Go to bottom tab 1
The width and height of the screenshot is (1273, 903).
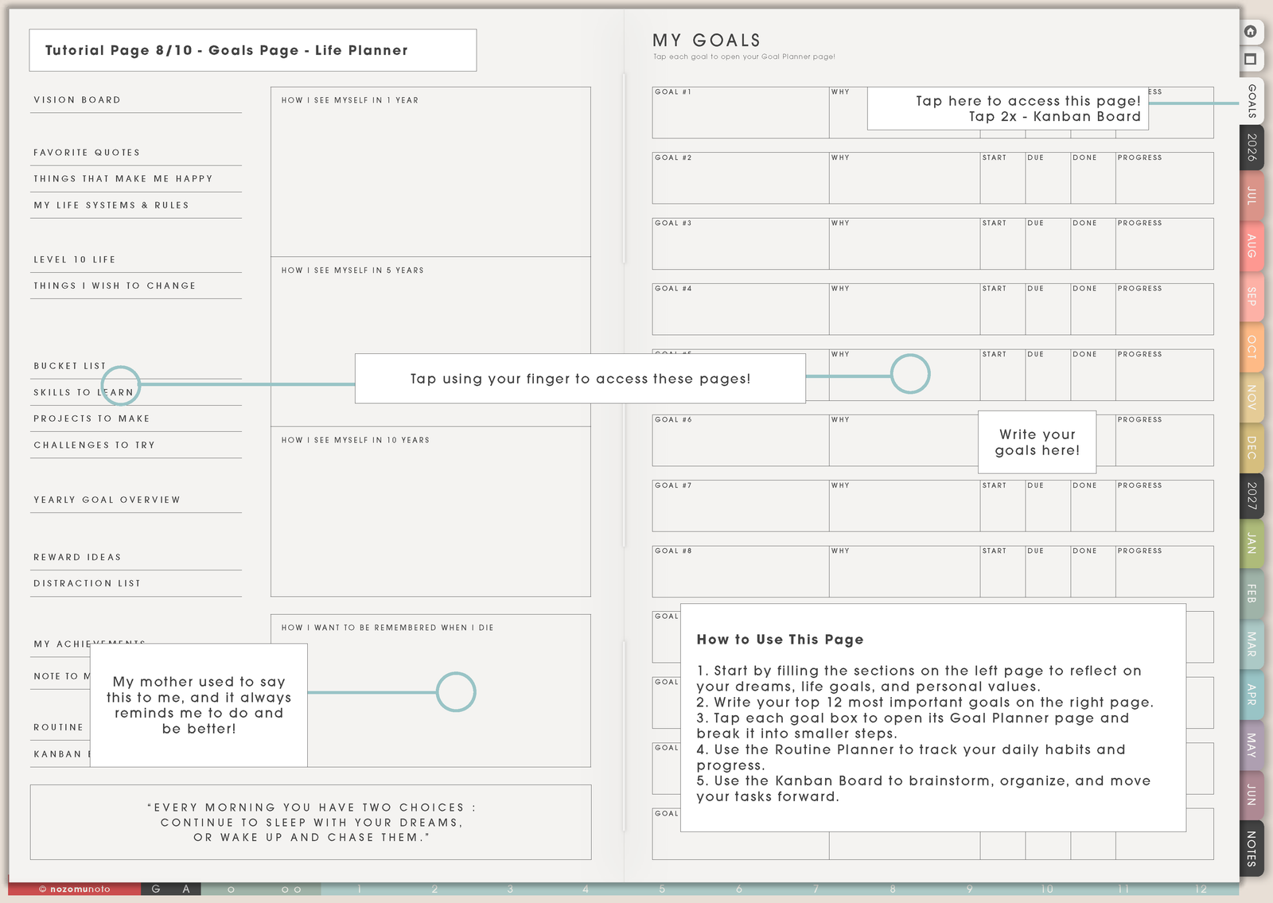pyautogui.click(x=360, y=889)
